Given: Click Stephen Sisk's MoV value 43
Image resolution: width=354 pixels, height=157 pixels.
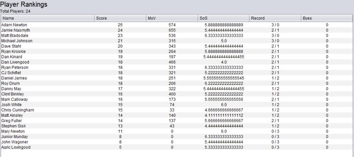Looking at the screenshot, I should point(172,126).
